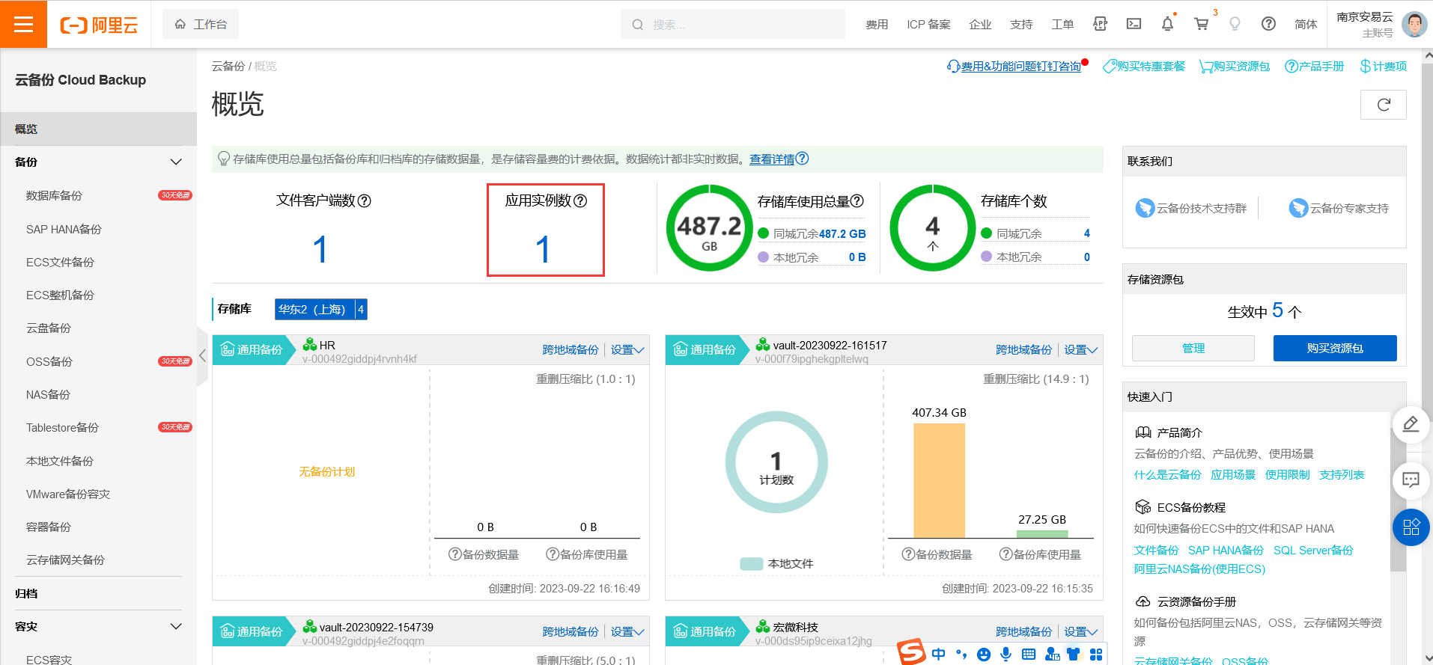Open the Cloud Shell terminal icon
Image resolution: width=1433 pixels, height=665 pixels.
(1134, 24)
